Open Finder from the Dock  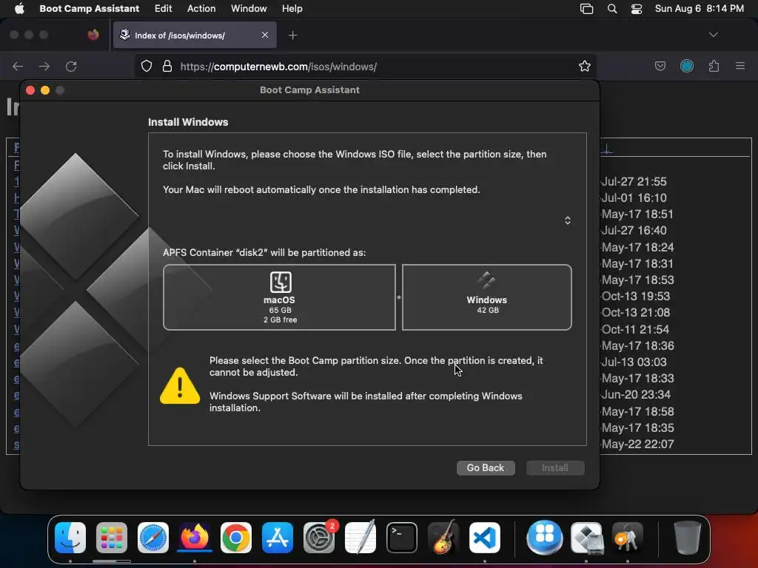(x=70, y=538)
